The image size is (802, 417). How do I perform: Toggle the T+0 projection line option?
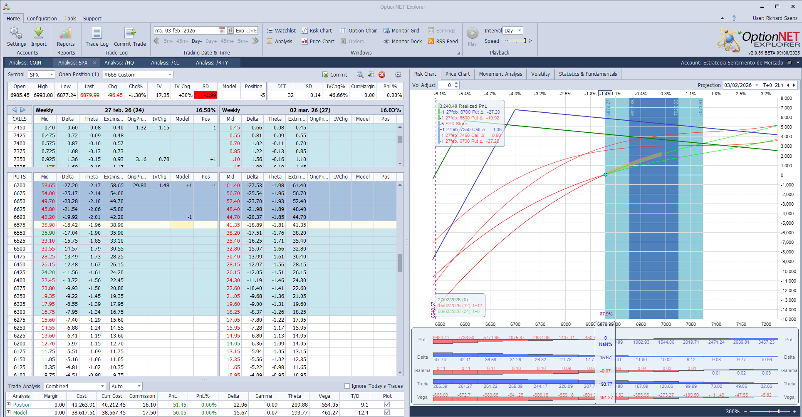click(x=767, y=85)
